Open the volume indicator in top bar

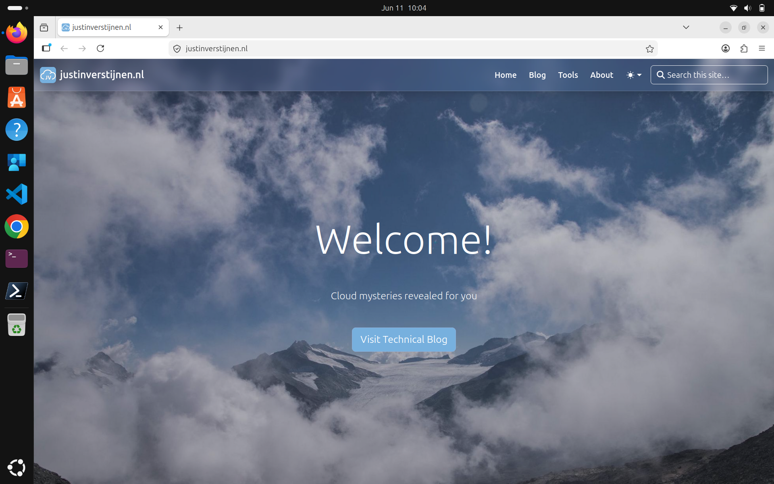tap(748, 8)
